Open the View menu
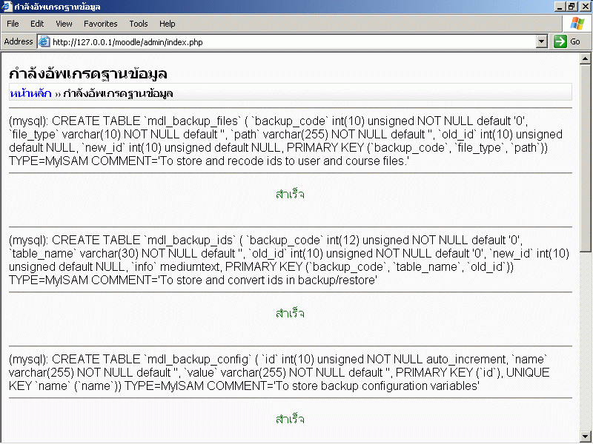 click(64, 24)
